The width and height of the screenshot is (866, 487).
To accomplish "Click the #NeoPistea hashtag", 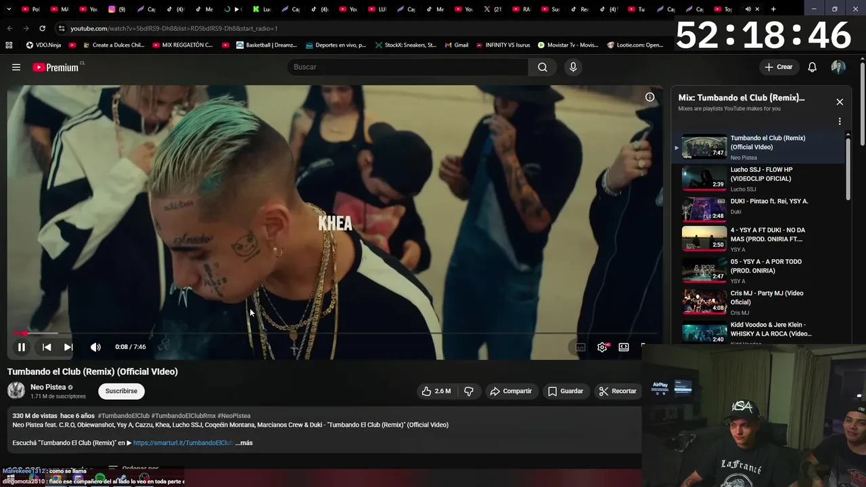I will 234,416.
